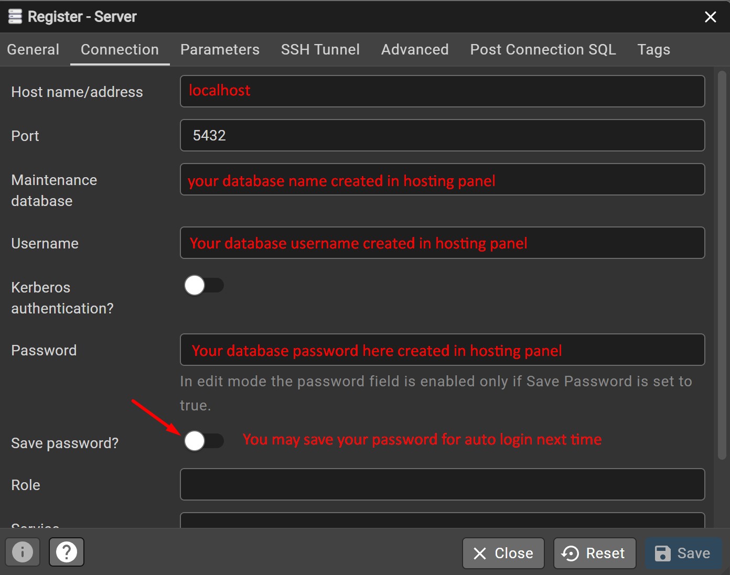Select the SSH Tunnel tab
The image size is (730, 575).
click(320, 50)
